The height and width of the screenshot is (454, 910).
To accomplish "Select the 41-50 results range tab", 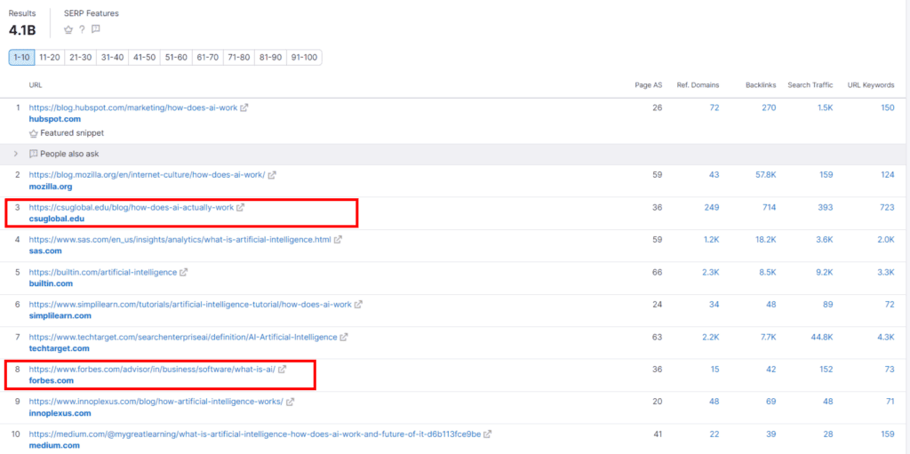I will [x=145, y=58].
